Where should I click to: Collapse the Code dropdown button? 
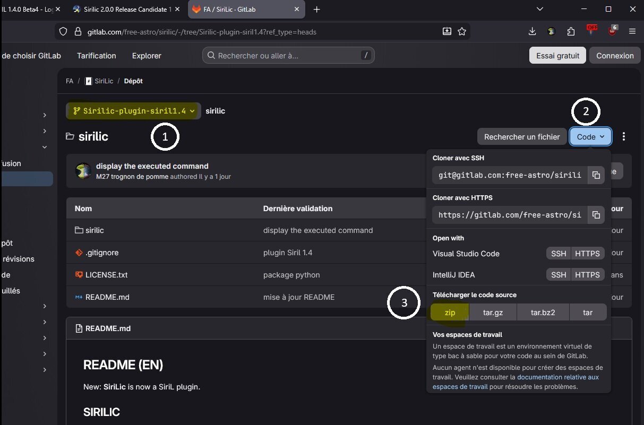click(590, 137)
